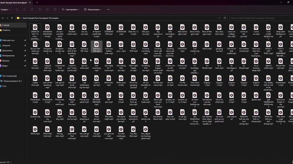The image size is (293, 164).
Task: Select the The other night.mp3 file icon
Action: pos(109,112)
